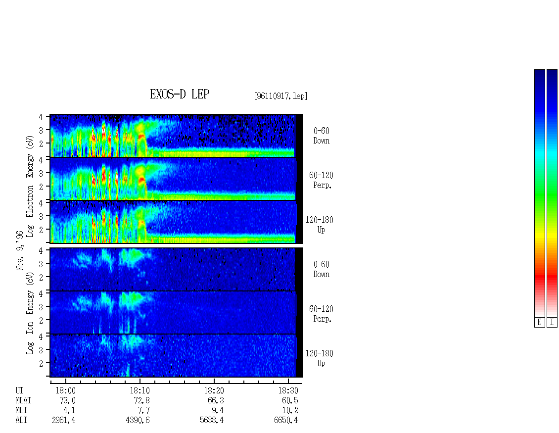Click the 18:20 UT time value
The height and width of the screenshot is (433, 559).
tap(214, 390)
